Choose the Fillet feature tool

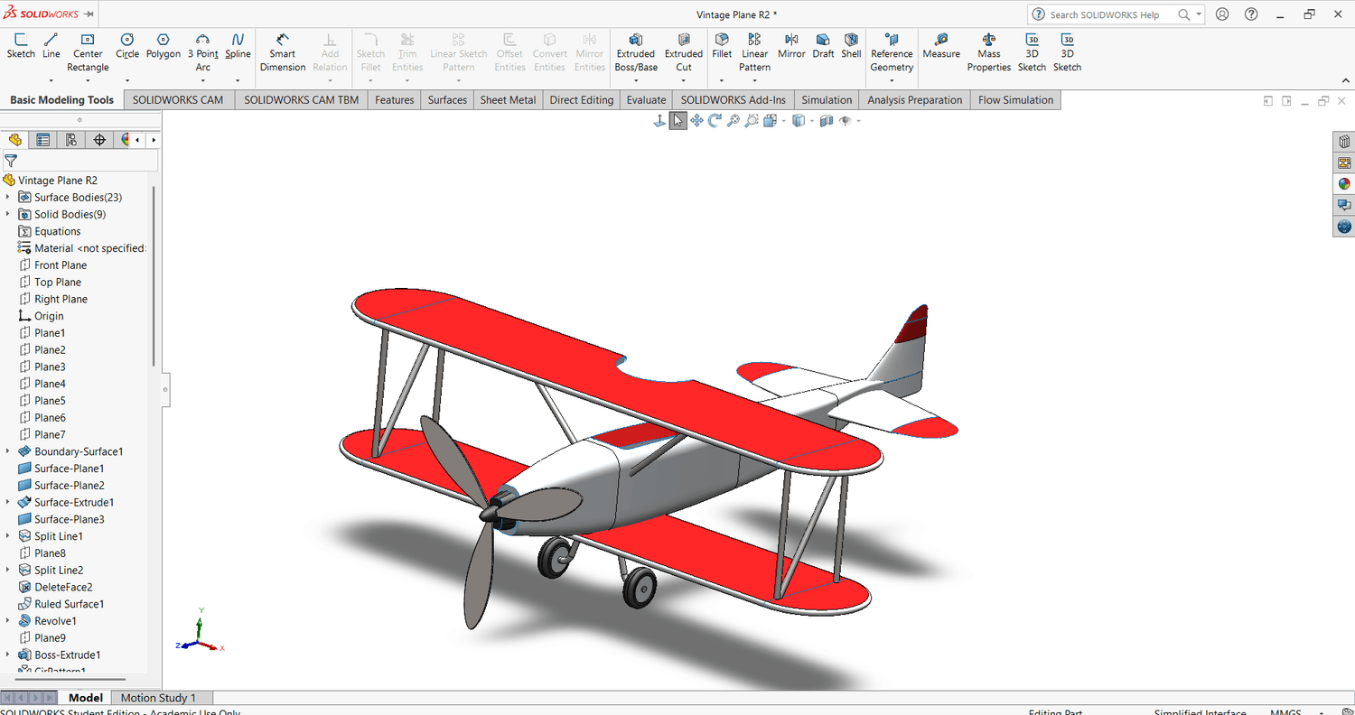722,46
